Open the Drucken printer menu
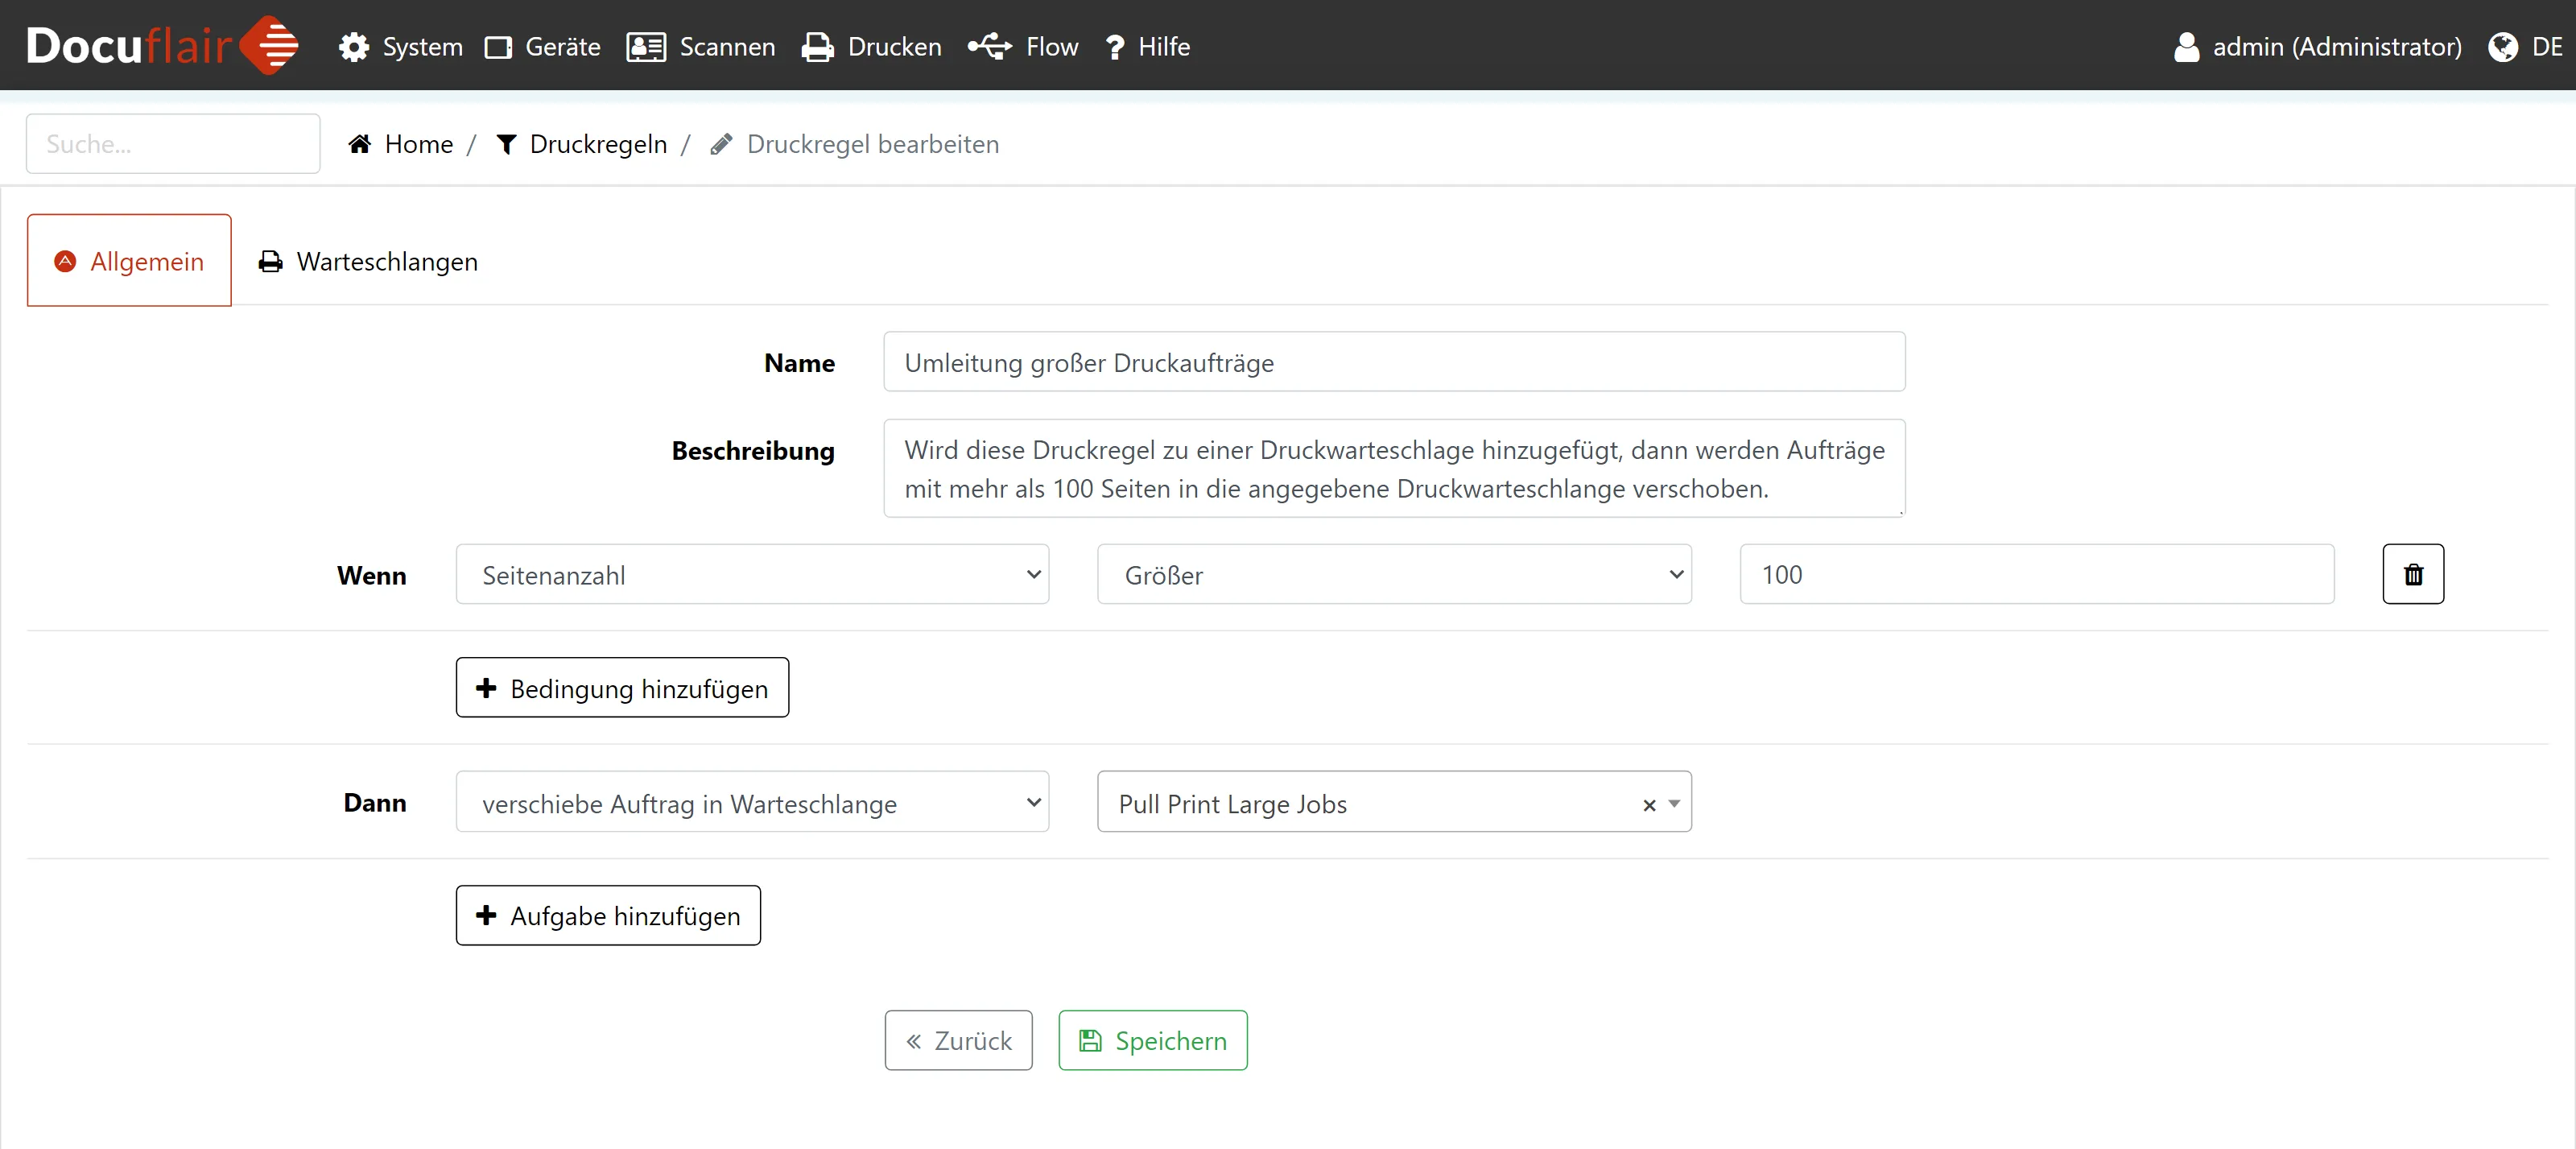Screen dimensions: 2576x1149 coord(871,47)
